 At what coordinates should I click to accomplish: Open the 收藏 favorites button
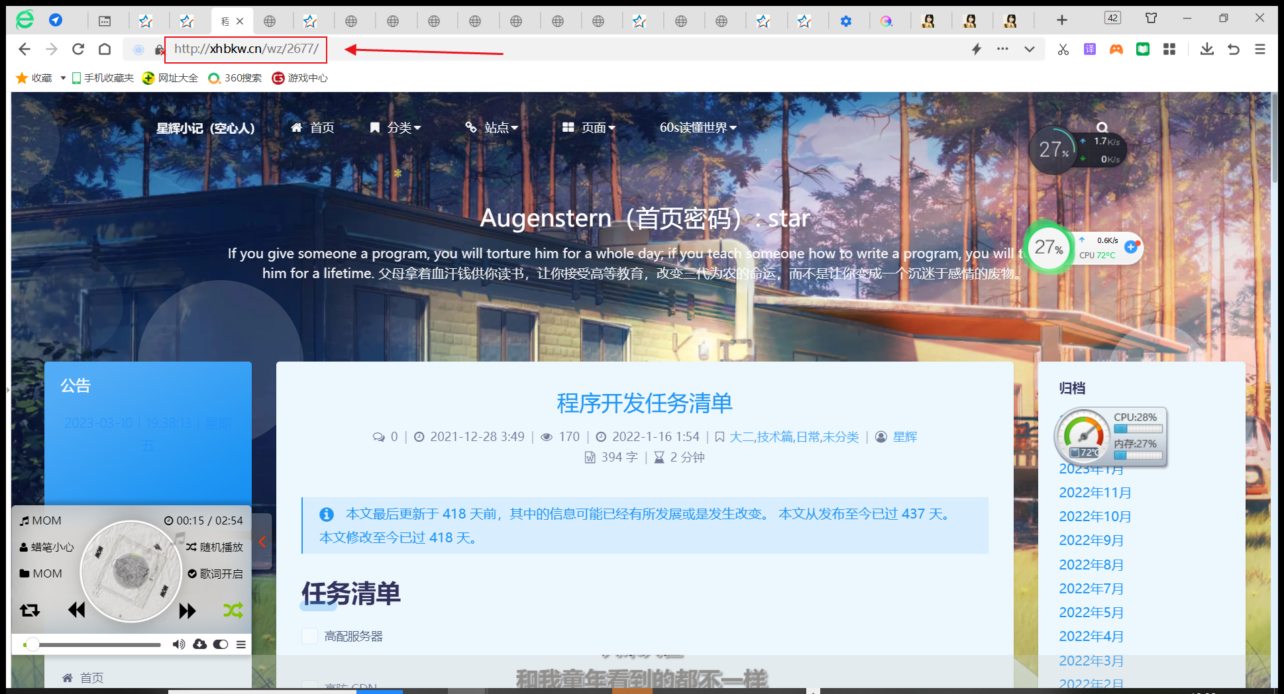point(34,78)
